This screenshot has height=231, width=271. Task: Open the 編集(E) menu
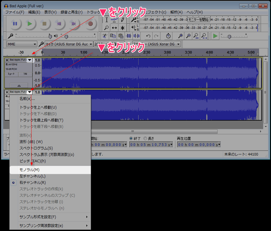34,12
